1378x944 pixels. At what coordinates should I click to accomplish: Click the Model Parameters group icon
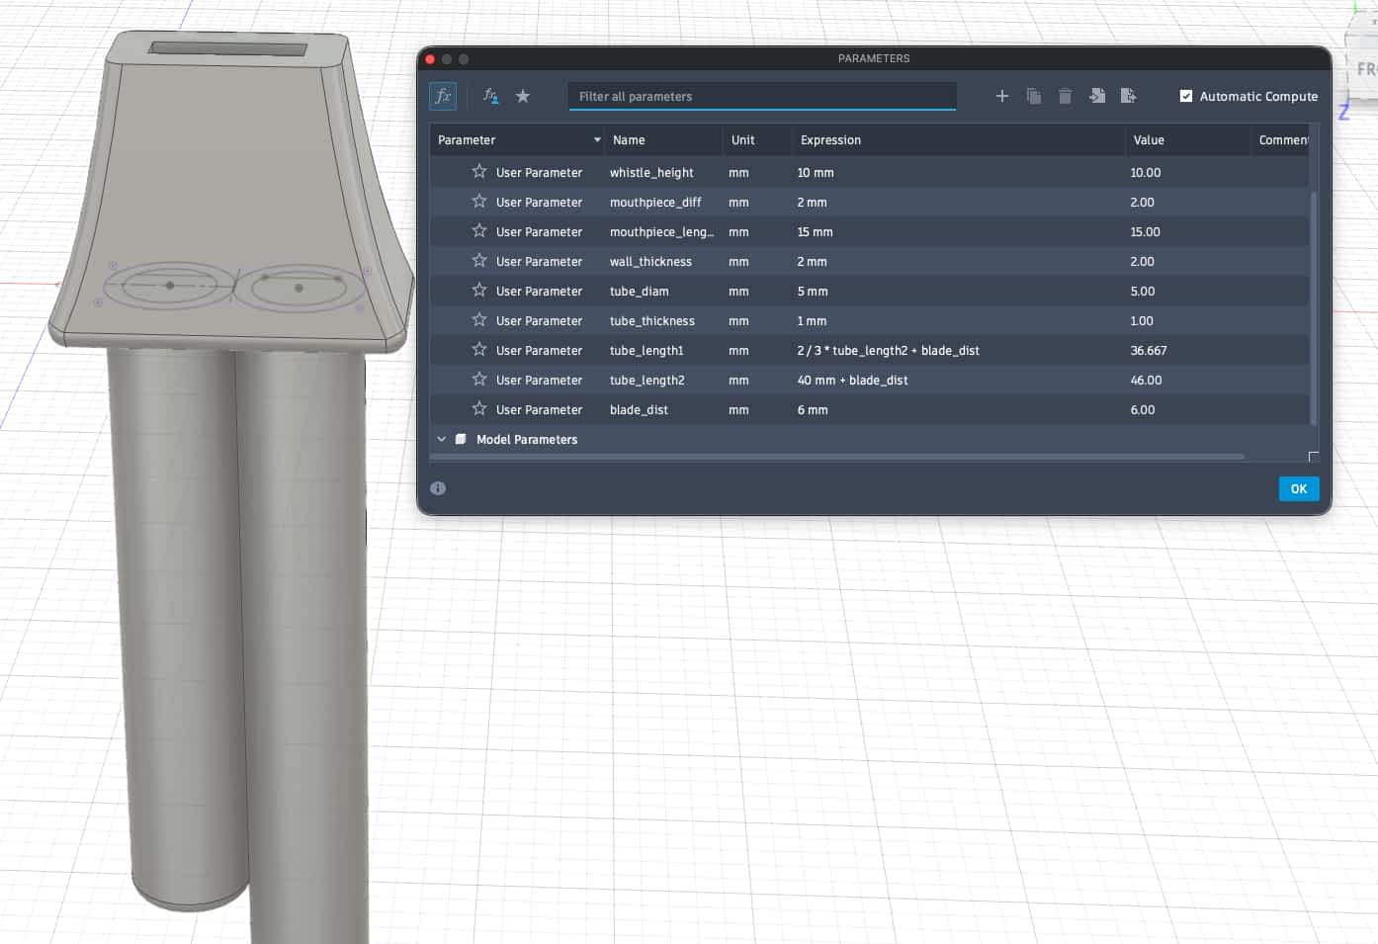point(461,439)
